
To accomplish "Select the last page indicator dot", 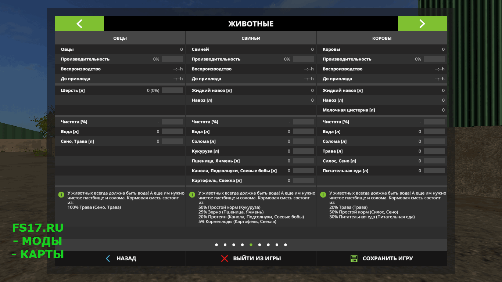I will tap(286, 245).
